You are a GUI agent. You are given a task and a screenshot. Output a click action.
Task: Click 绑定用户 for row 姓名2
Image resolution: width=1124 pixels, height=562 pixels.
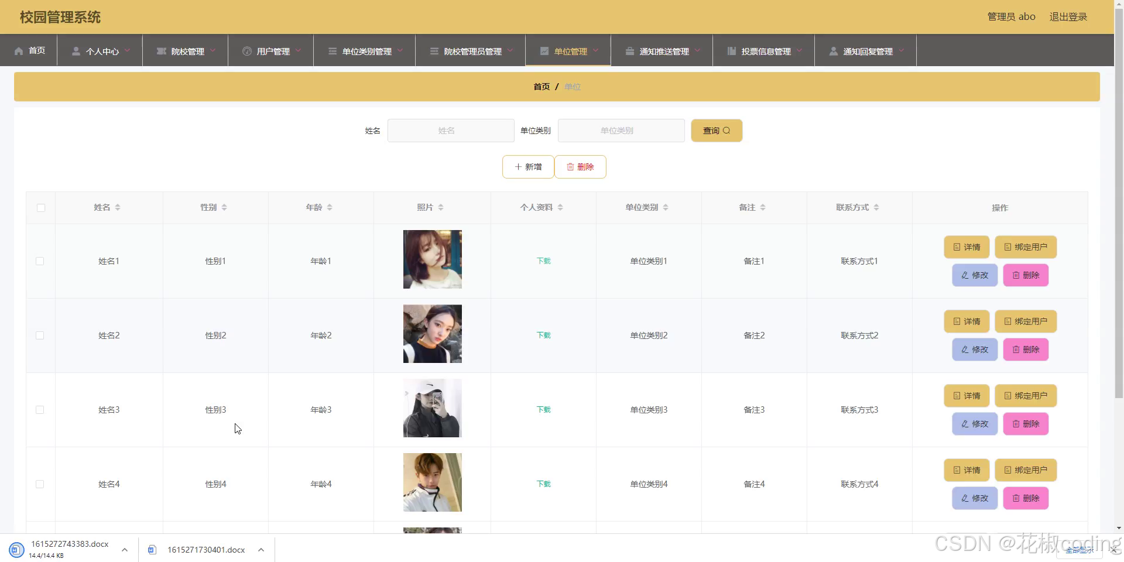click(x=1026, y=321)
